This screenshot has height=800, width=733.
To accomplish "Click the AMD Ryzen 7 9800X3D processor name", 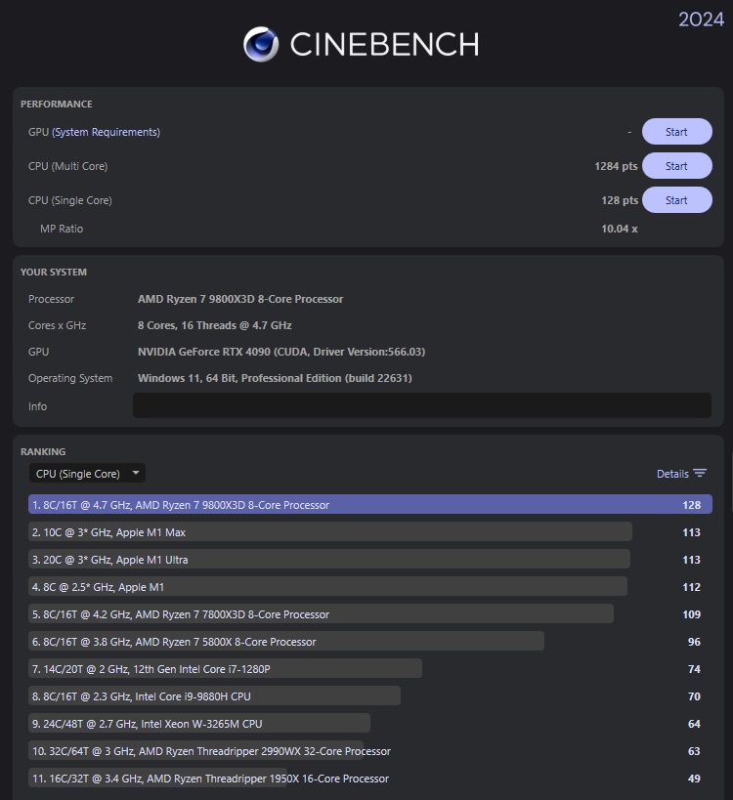I will (x=240, y=299).
